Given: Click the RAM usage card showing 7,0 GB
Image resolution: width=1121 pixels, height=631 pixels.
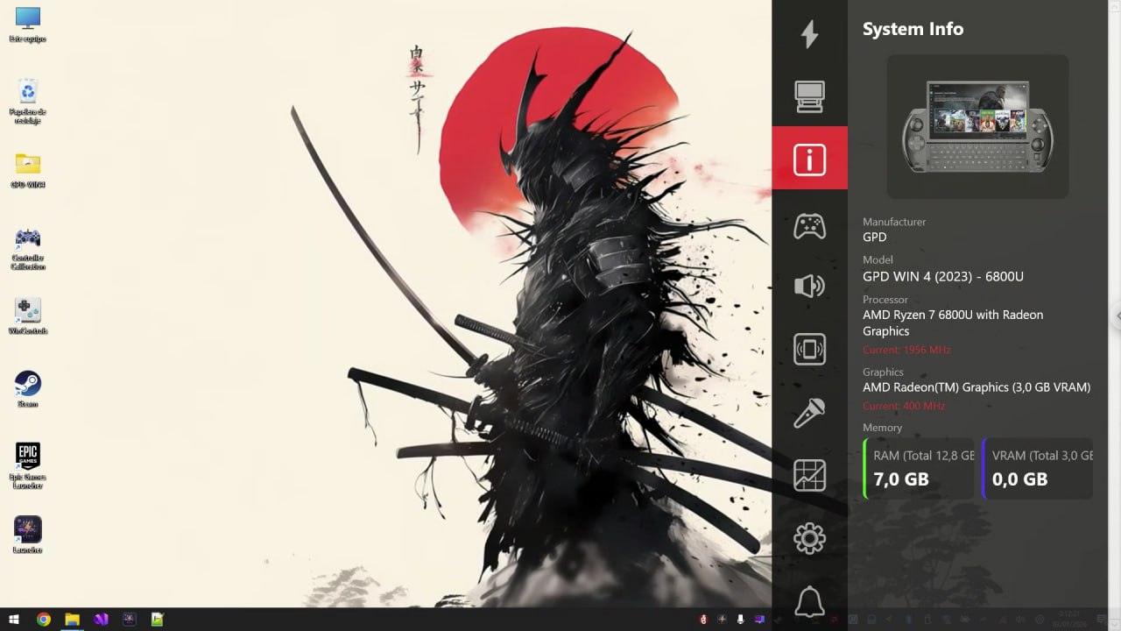Looking at the screenshot, I should tap(919, 469).
